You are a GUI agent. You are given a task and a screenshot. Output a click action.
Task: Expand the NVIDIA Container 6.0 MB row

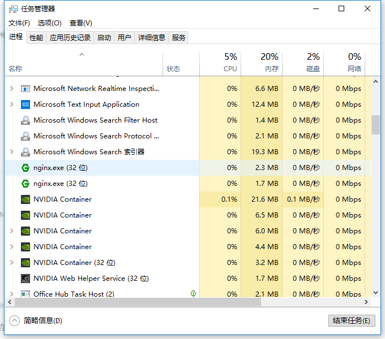pyautogui.click(x=11, y=231)
